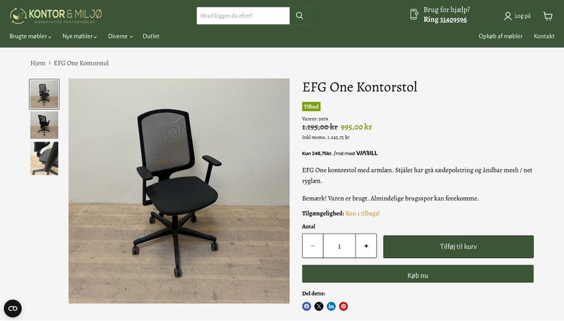Click the Log på account icon
The image size is (564, 321).
[508, 16]
